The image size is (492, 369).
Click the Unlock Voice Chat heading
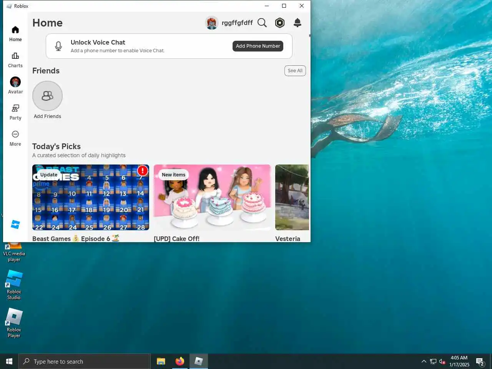point(98,42)
